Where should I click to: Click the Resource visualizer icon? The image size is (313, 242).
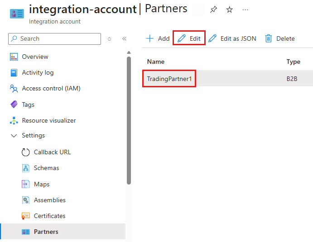click(x=14, y=121)
